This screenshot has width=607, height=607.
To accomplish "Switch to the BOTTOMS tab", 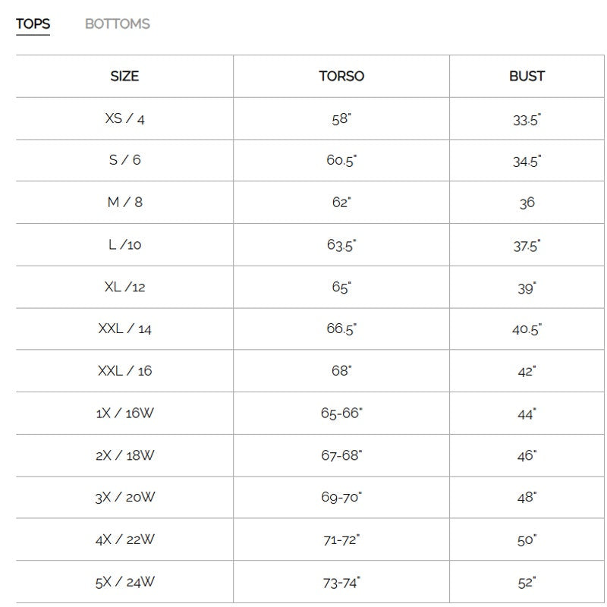I will (117, 24).
